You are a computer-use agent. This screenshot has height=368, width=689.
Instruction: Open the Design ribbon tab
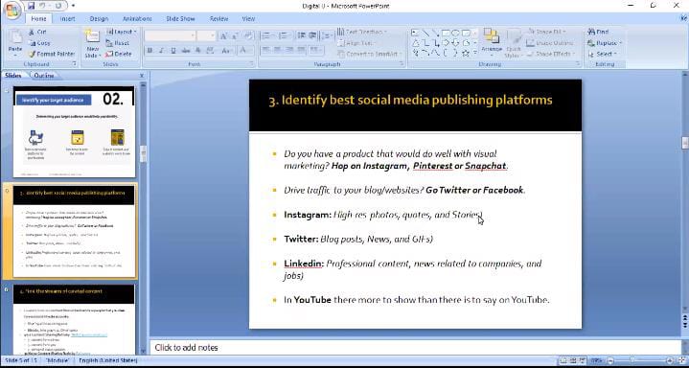[99, 19]
